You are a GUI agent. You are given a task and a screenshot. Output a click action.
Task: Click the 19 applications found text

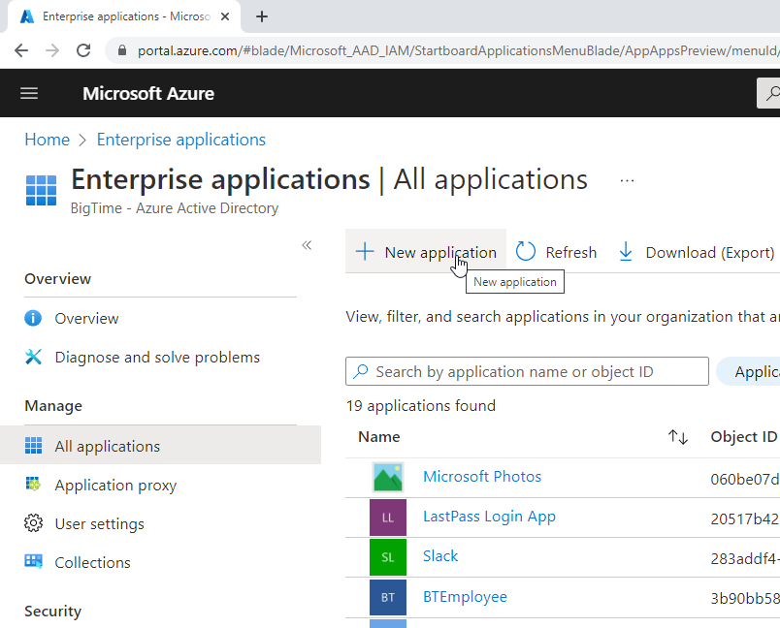coord(421,405)
